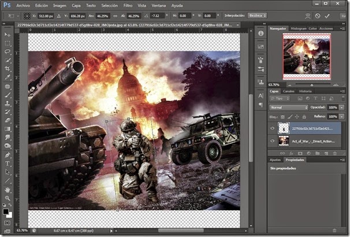Switch to the Ajustes tab
350x237 pixels.
(x=275, y=160)
